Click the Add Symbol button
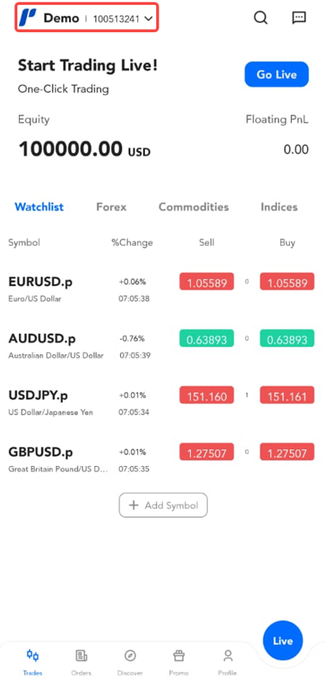 [x=163, y=505]
